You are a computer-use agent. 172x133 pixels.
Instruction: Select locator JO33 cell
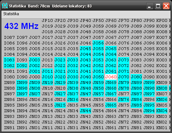73,60
